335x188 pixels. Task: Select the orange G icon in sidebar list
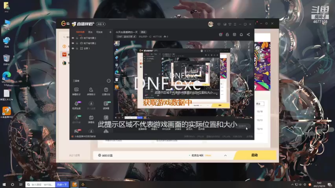pyautogui.click(x=64, y=46)
